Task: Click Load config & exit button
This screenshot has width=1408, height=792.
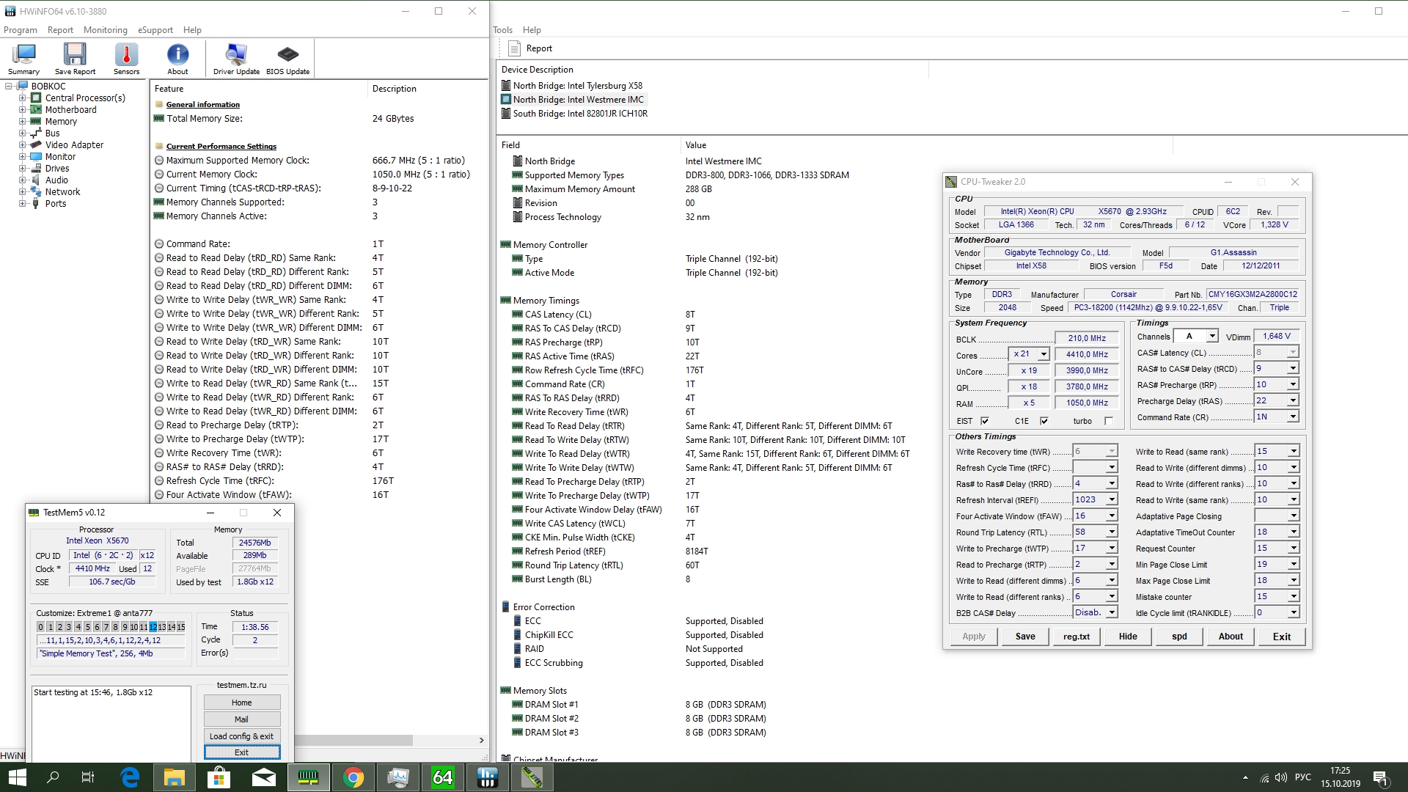Action: coord(241,736)
